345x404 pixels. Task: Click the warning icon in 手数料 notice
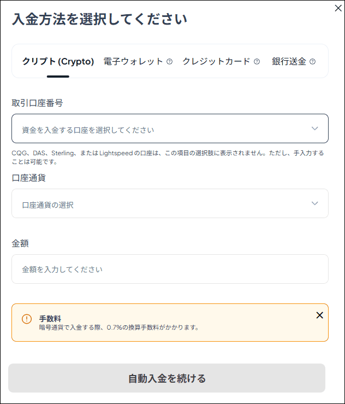coord(27,319)
